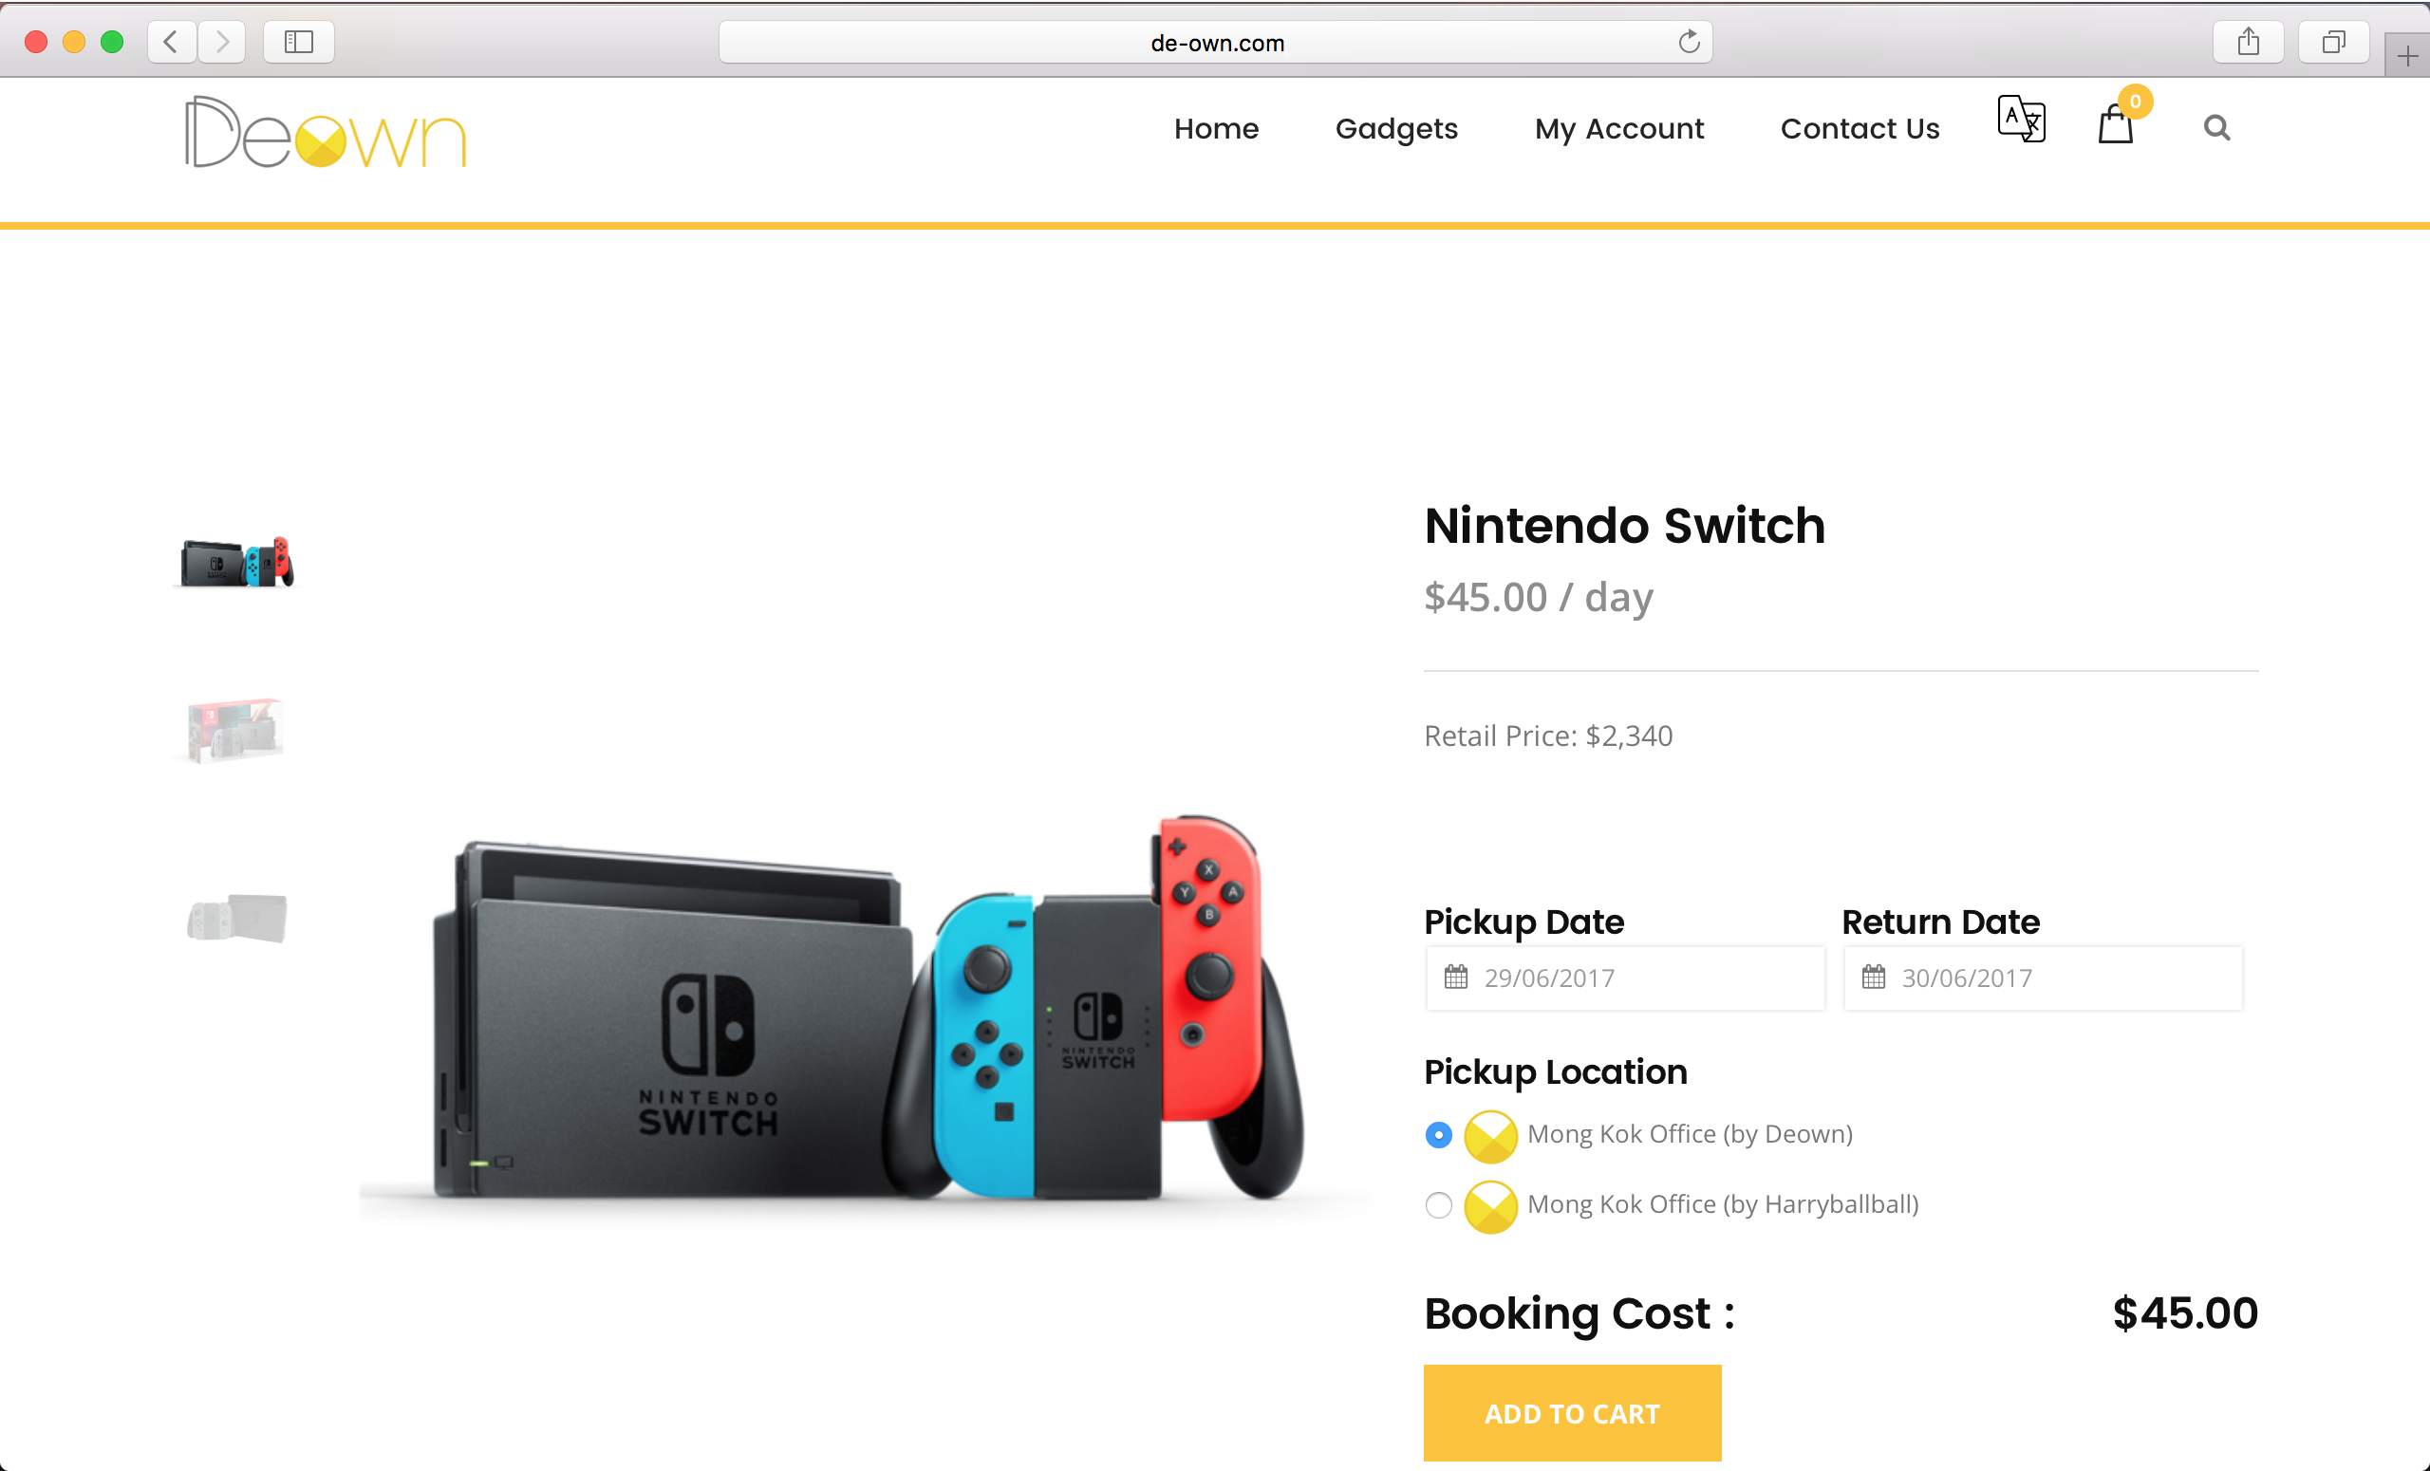Screen dimensions: 2430x1471
Task: Show the Safari sidebar
Action: click(298, 43)
